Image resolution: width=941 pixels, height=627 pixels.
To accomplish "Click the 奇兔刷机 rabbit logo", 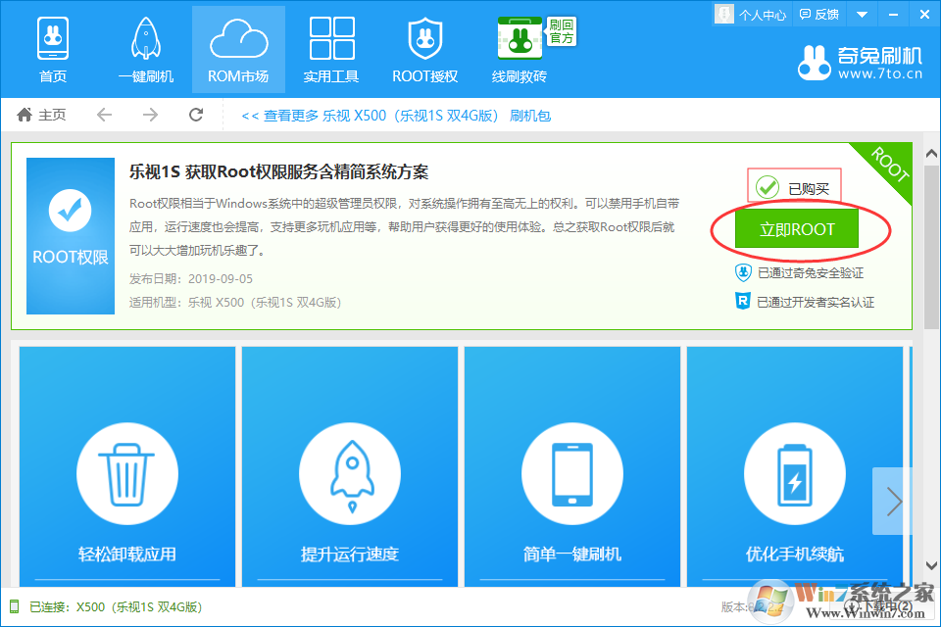I will 815,63.
